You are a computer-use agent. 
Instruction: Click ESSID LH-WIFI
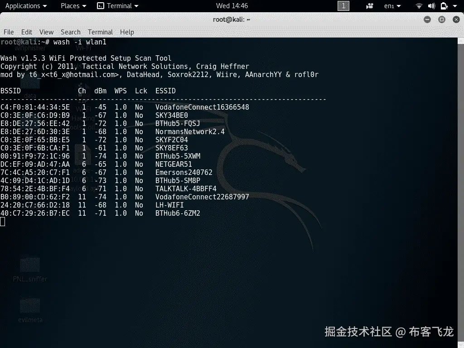coord(169,205)
